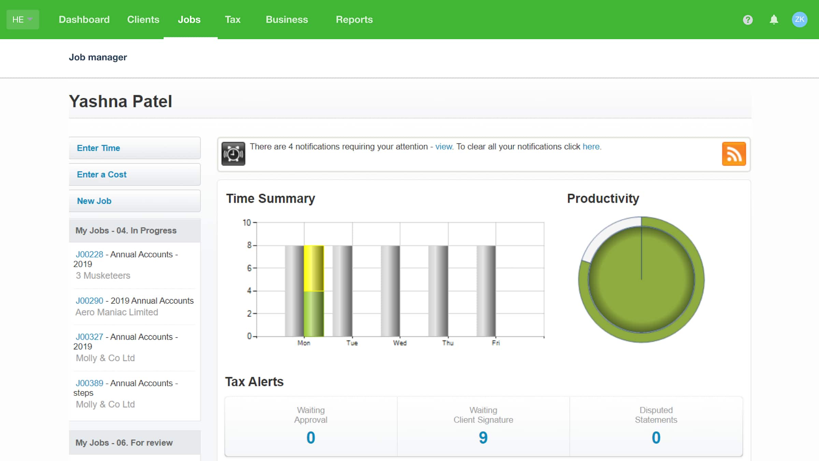Click the alarm clock notification icon
The width and height of the screenshot is (819, 461).
233,154
